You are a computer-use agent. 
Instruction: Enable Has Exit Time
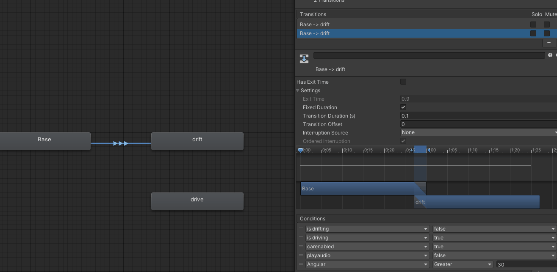click(403, 82)
